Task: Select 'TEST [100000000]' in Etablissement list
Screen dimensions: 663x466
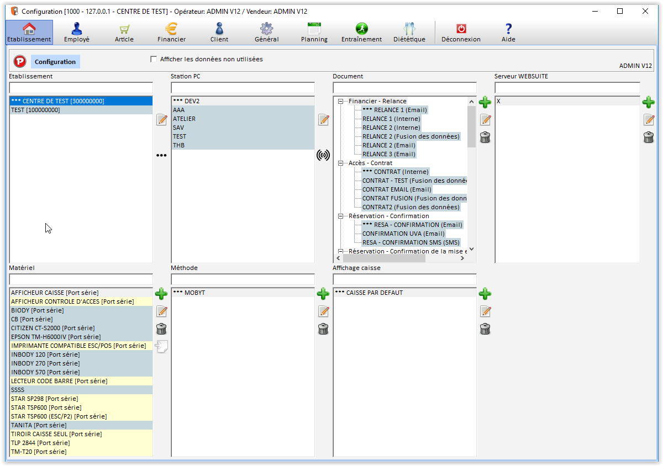Action: tap(36, 110)
